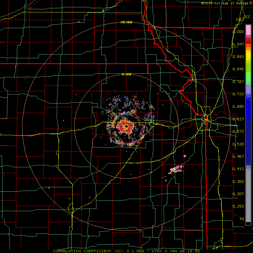Viewport: 253px width, 253px height.
Task: Click the [CC] legend unit label
Action: (x=240, y=19)
